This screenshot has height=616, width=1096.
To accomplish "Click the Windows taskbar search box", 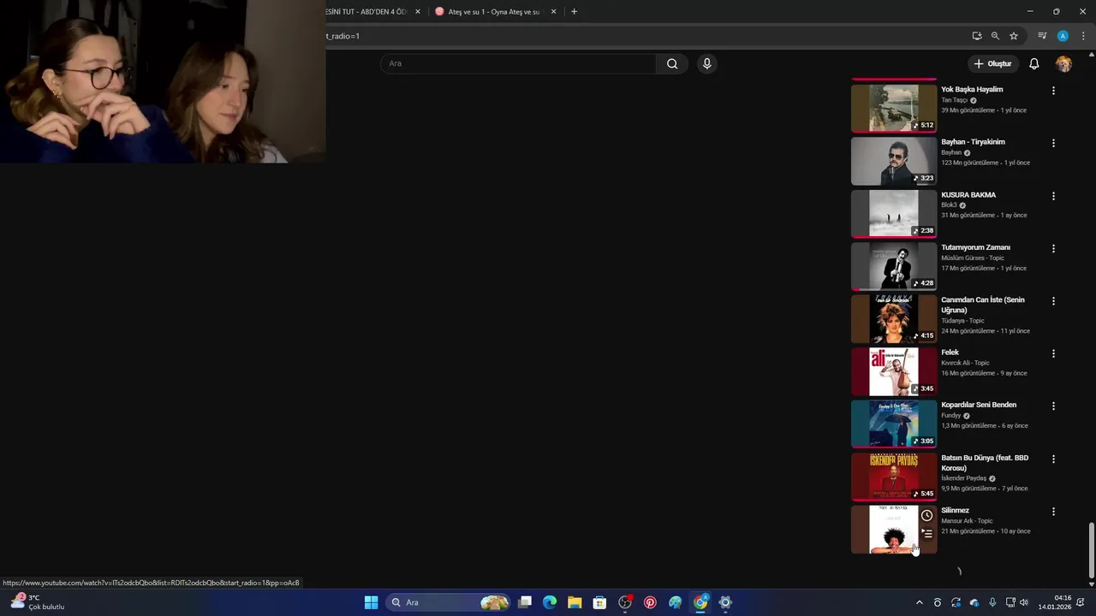I will point(450,602).
